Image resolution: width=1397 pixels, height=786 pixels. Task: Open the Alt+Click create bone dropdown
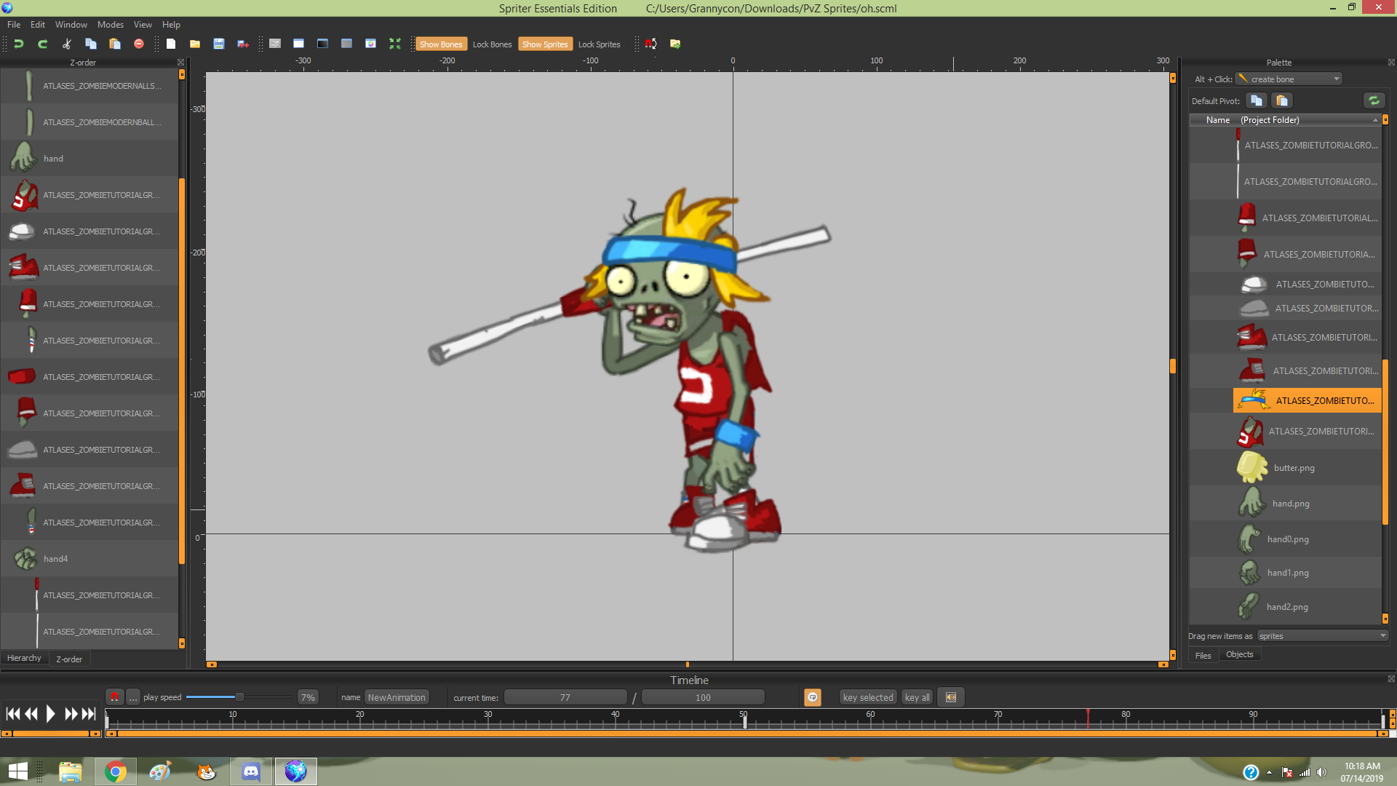(1289, 79)
